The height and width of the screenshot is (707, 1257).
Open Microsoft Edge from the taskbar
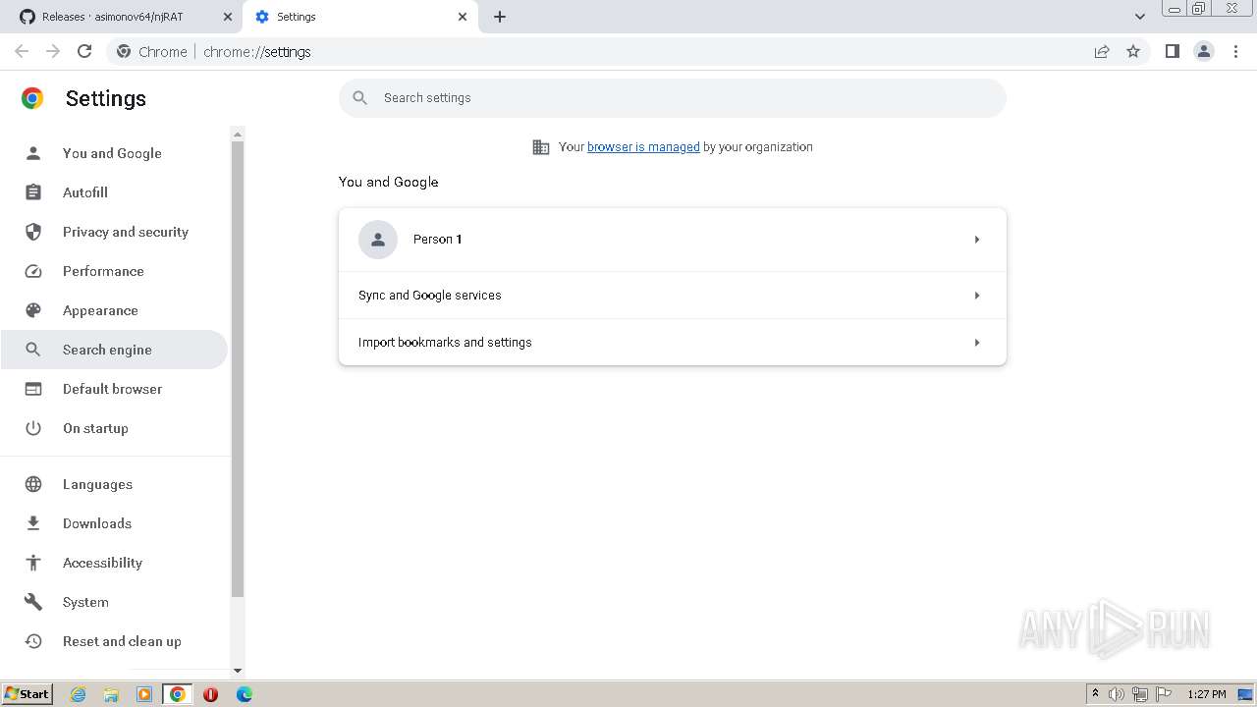pyautogui.click(x=244, y=694)
